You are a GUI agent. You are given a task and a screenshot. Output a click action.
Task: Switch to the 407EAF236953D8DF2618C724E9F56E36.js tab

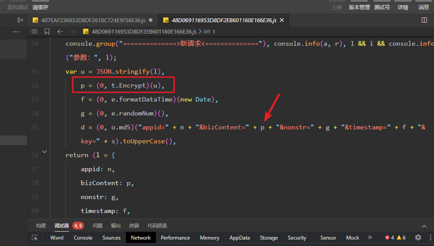point(93,20)
